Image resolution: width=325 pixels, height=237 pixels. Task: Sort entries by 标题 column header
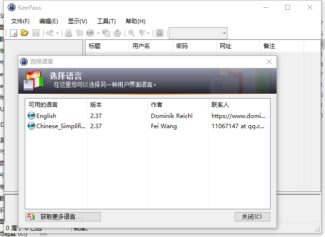107,46
